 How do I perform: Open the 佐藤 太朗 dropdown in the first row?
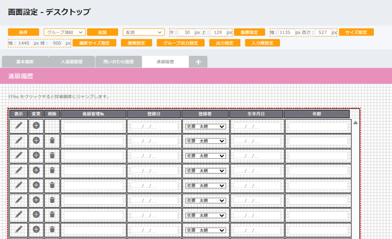pos(205,127)
